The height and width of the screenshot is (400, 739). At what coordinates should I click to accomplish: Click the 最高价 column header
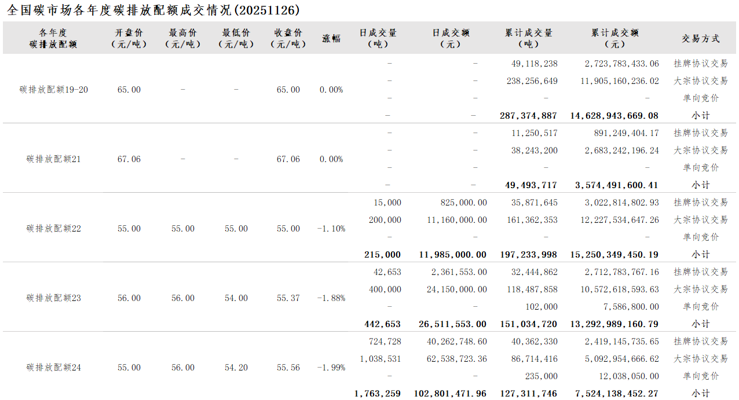pos(182,38)
